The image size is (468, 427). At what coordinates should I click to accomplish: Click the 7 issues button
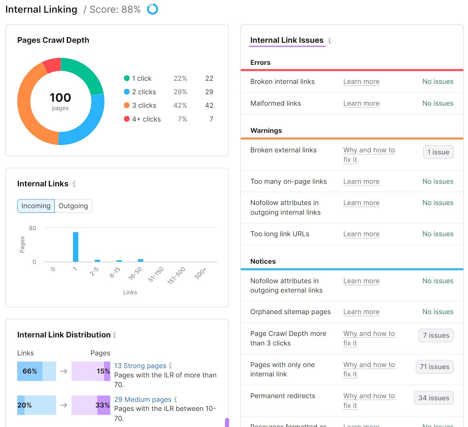tap(436, 336)
